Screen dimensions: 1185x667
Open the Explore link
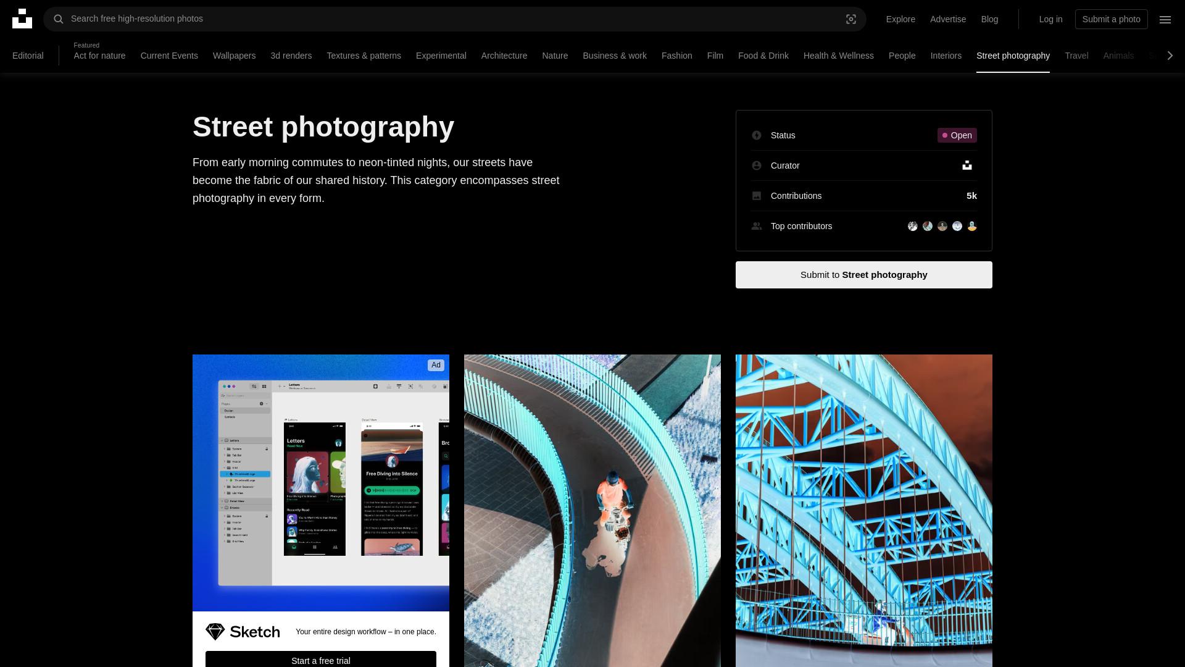[x=900, y=19]
